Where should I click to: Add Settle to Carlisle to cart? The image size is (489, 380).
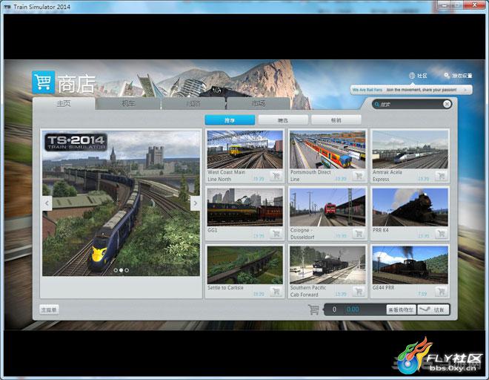pos(276,292)
